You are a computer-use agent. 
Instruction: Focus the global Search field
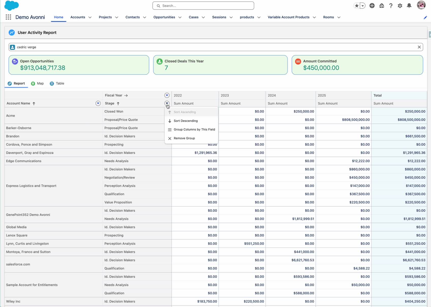coord(203,6)
